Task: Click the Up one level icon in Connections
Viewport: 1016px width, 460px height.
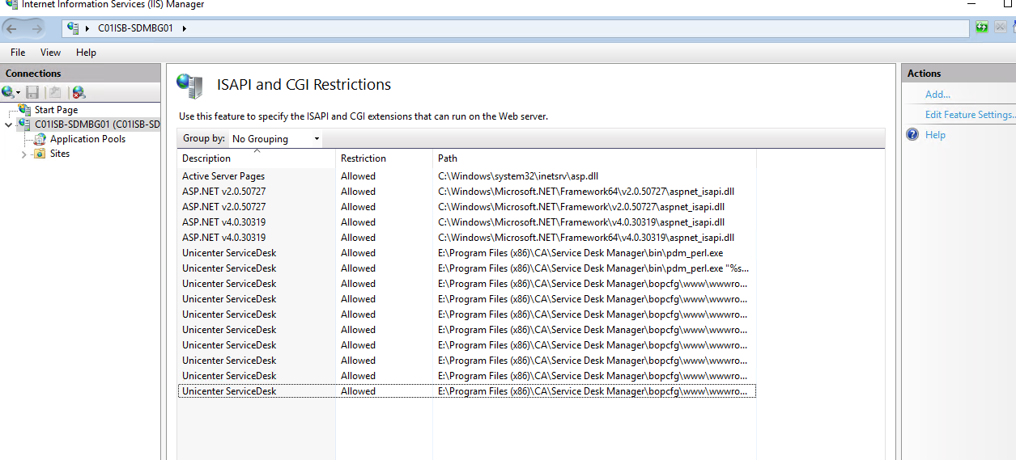Action: (x=54, y=92)
